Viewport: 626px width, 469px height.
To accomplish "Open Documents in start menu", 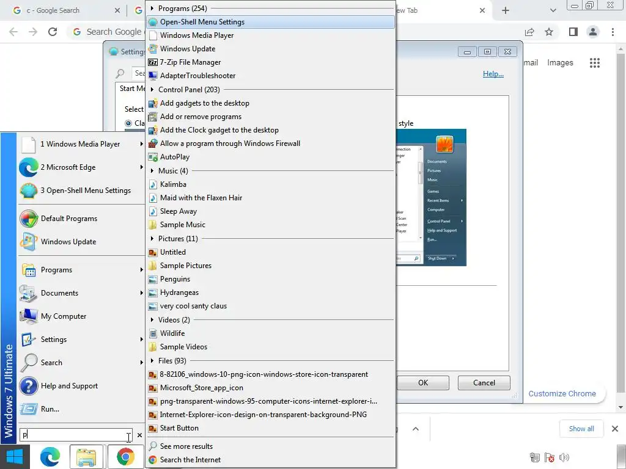I will (81, 293).
